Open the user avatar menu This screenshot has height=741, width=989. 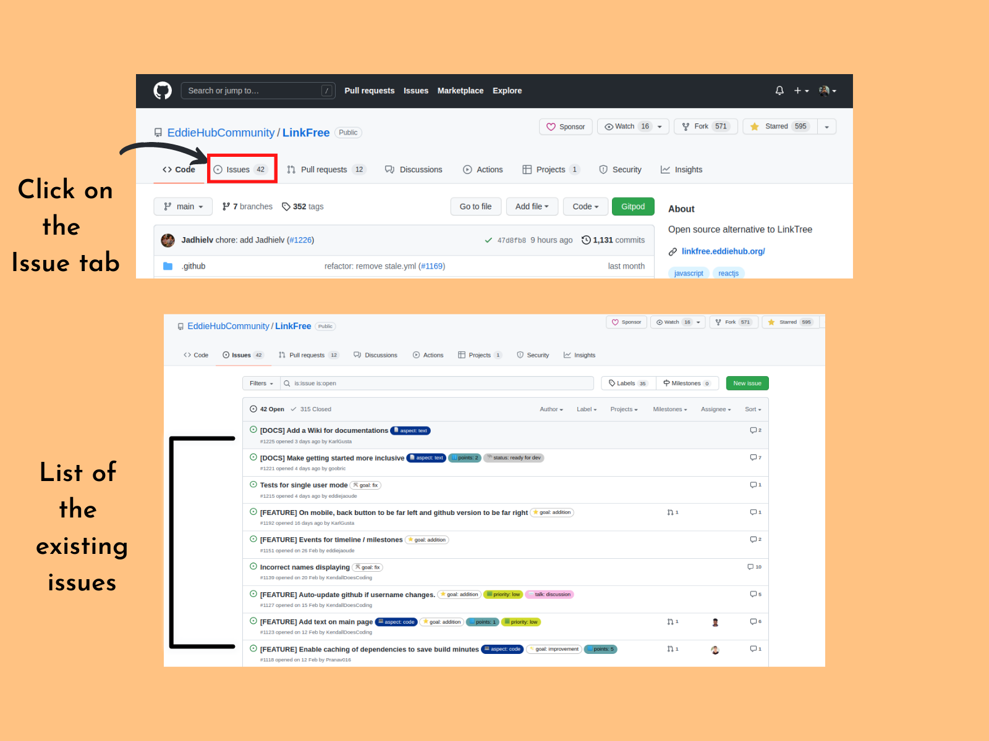click(x=826, y=91)
